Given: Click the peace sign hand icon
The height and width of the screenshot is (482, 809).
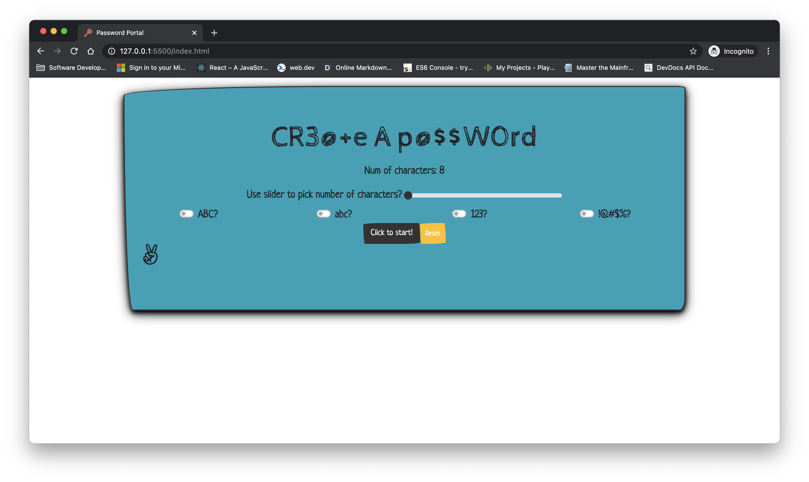Looking at the screenshot, I should point(150,254).
